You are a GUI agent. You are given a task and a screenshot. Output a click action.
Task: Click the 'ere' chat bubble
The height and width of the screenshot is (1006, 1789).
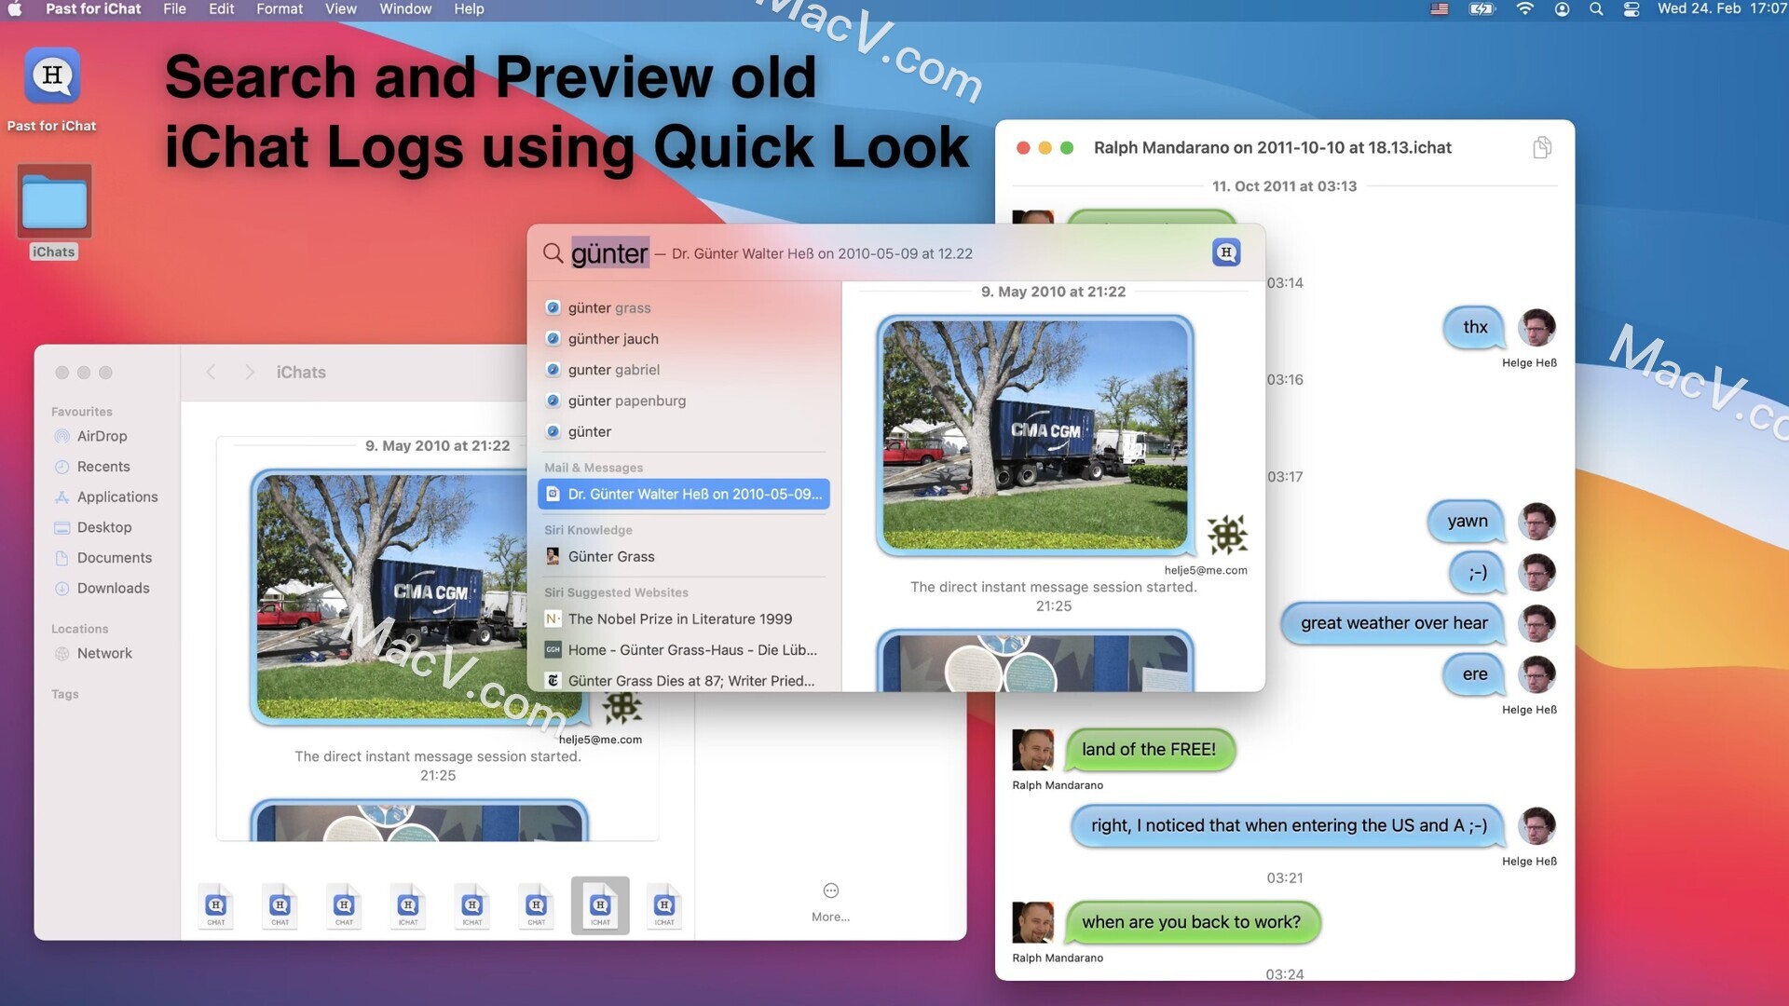click(x=1474, y=674)
